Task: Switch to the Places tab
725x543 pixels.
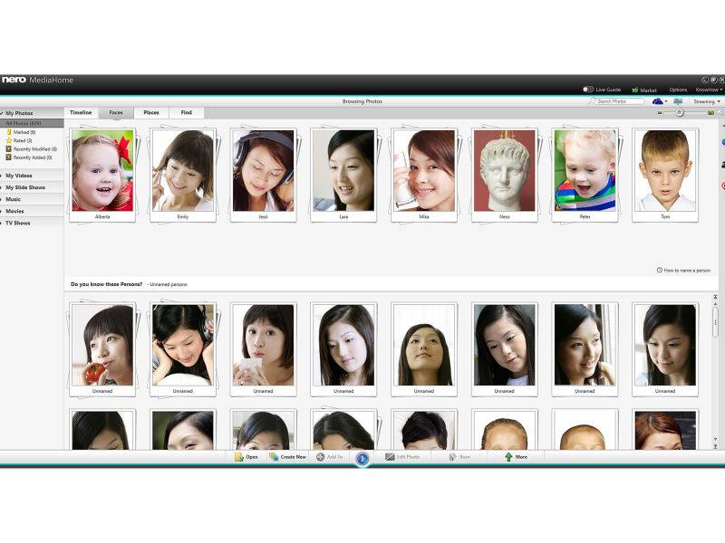Action: 150,112
